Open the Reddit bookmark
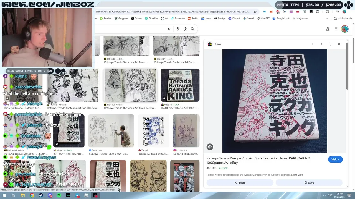This screenshot has height=199, width=355. pos(193,19)
